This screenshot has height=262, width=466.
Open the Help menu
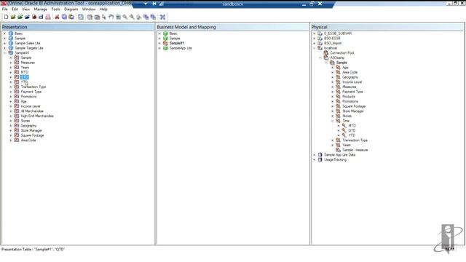click(103, 9)
